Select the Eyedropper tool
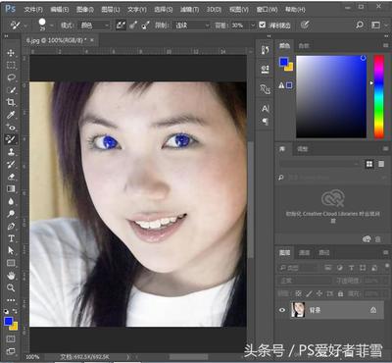Viewport: 392px width, 363px height. (11, 115)
